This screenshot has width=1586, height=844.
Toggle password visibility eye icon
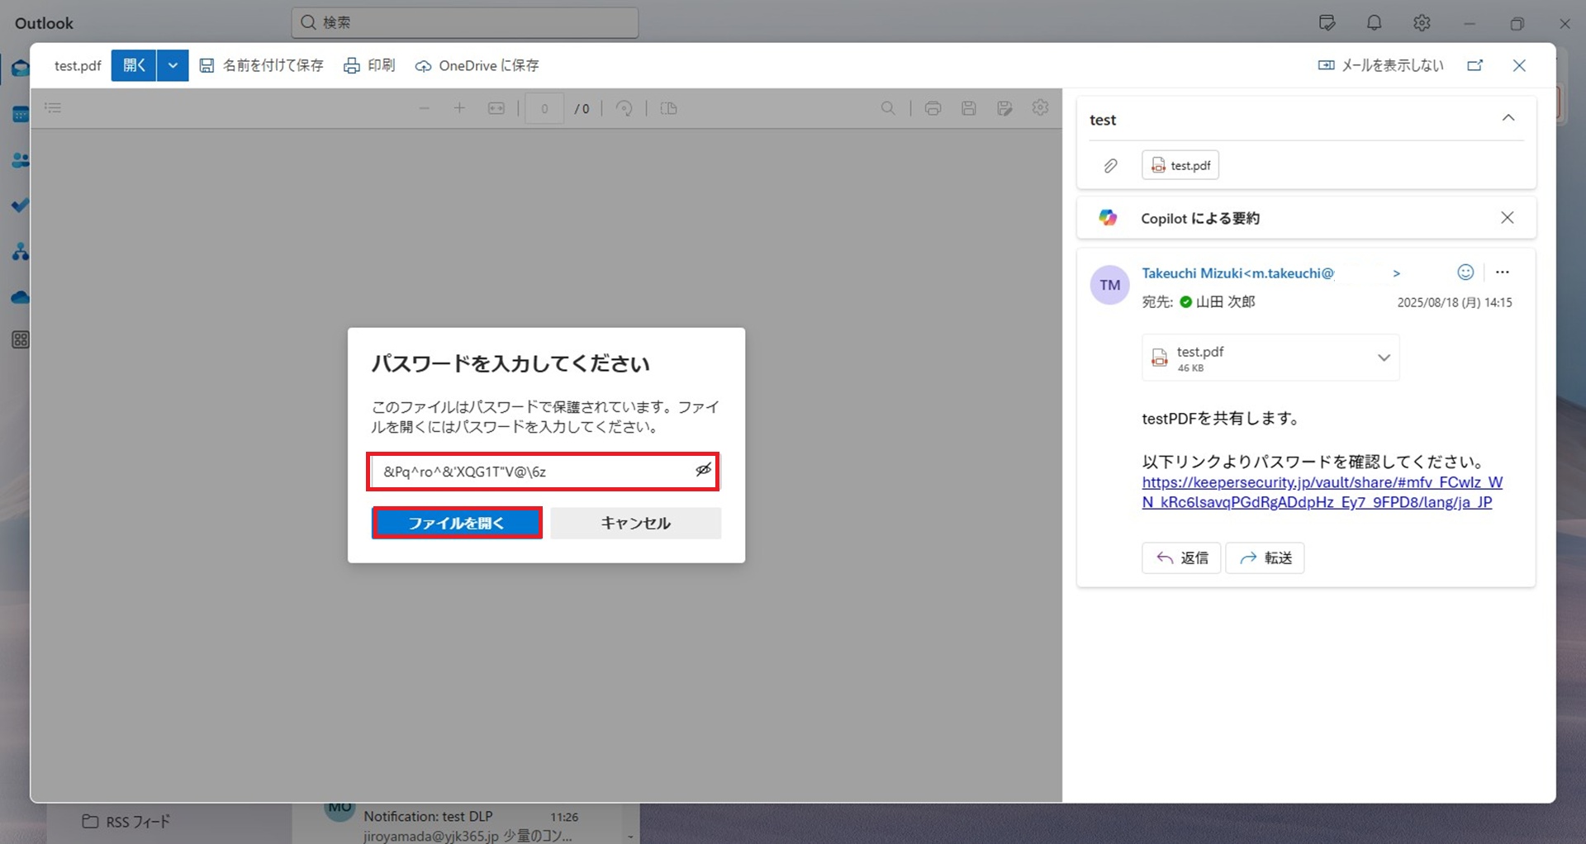(703, 470)
